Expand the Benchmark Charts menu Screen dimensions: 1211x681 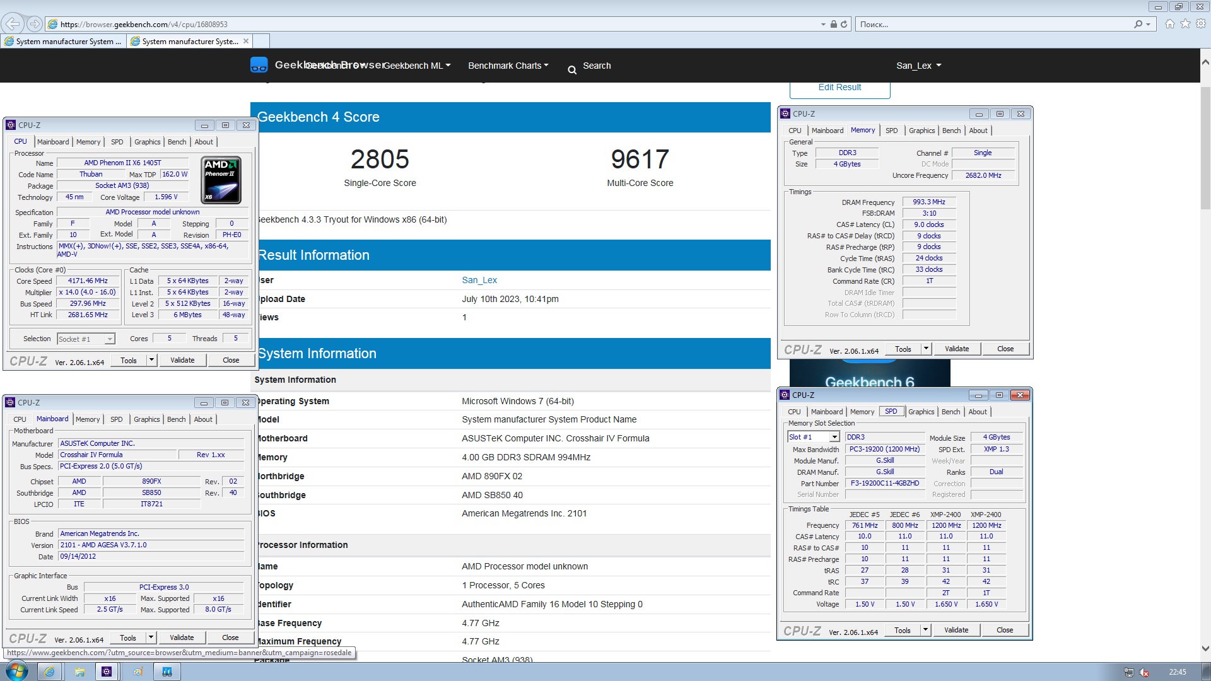[508, 66]
